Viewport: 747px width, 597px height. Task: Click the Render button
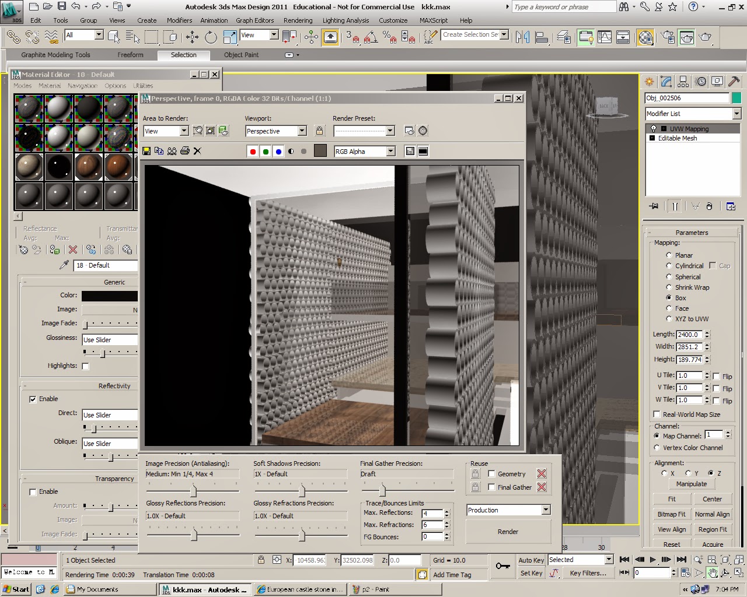click(x=508, y=532)
